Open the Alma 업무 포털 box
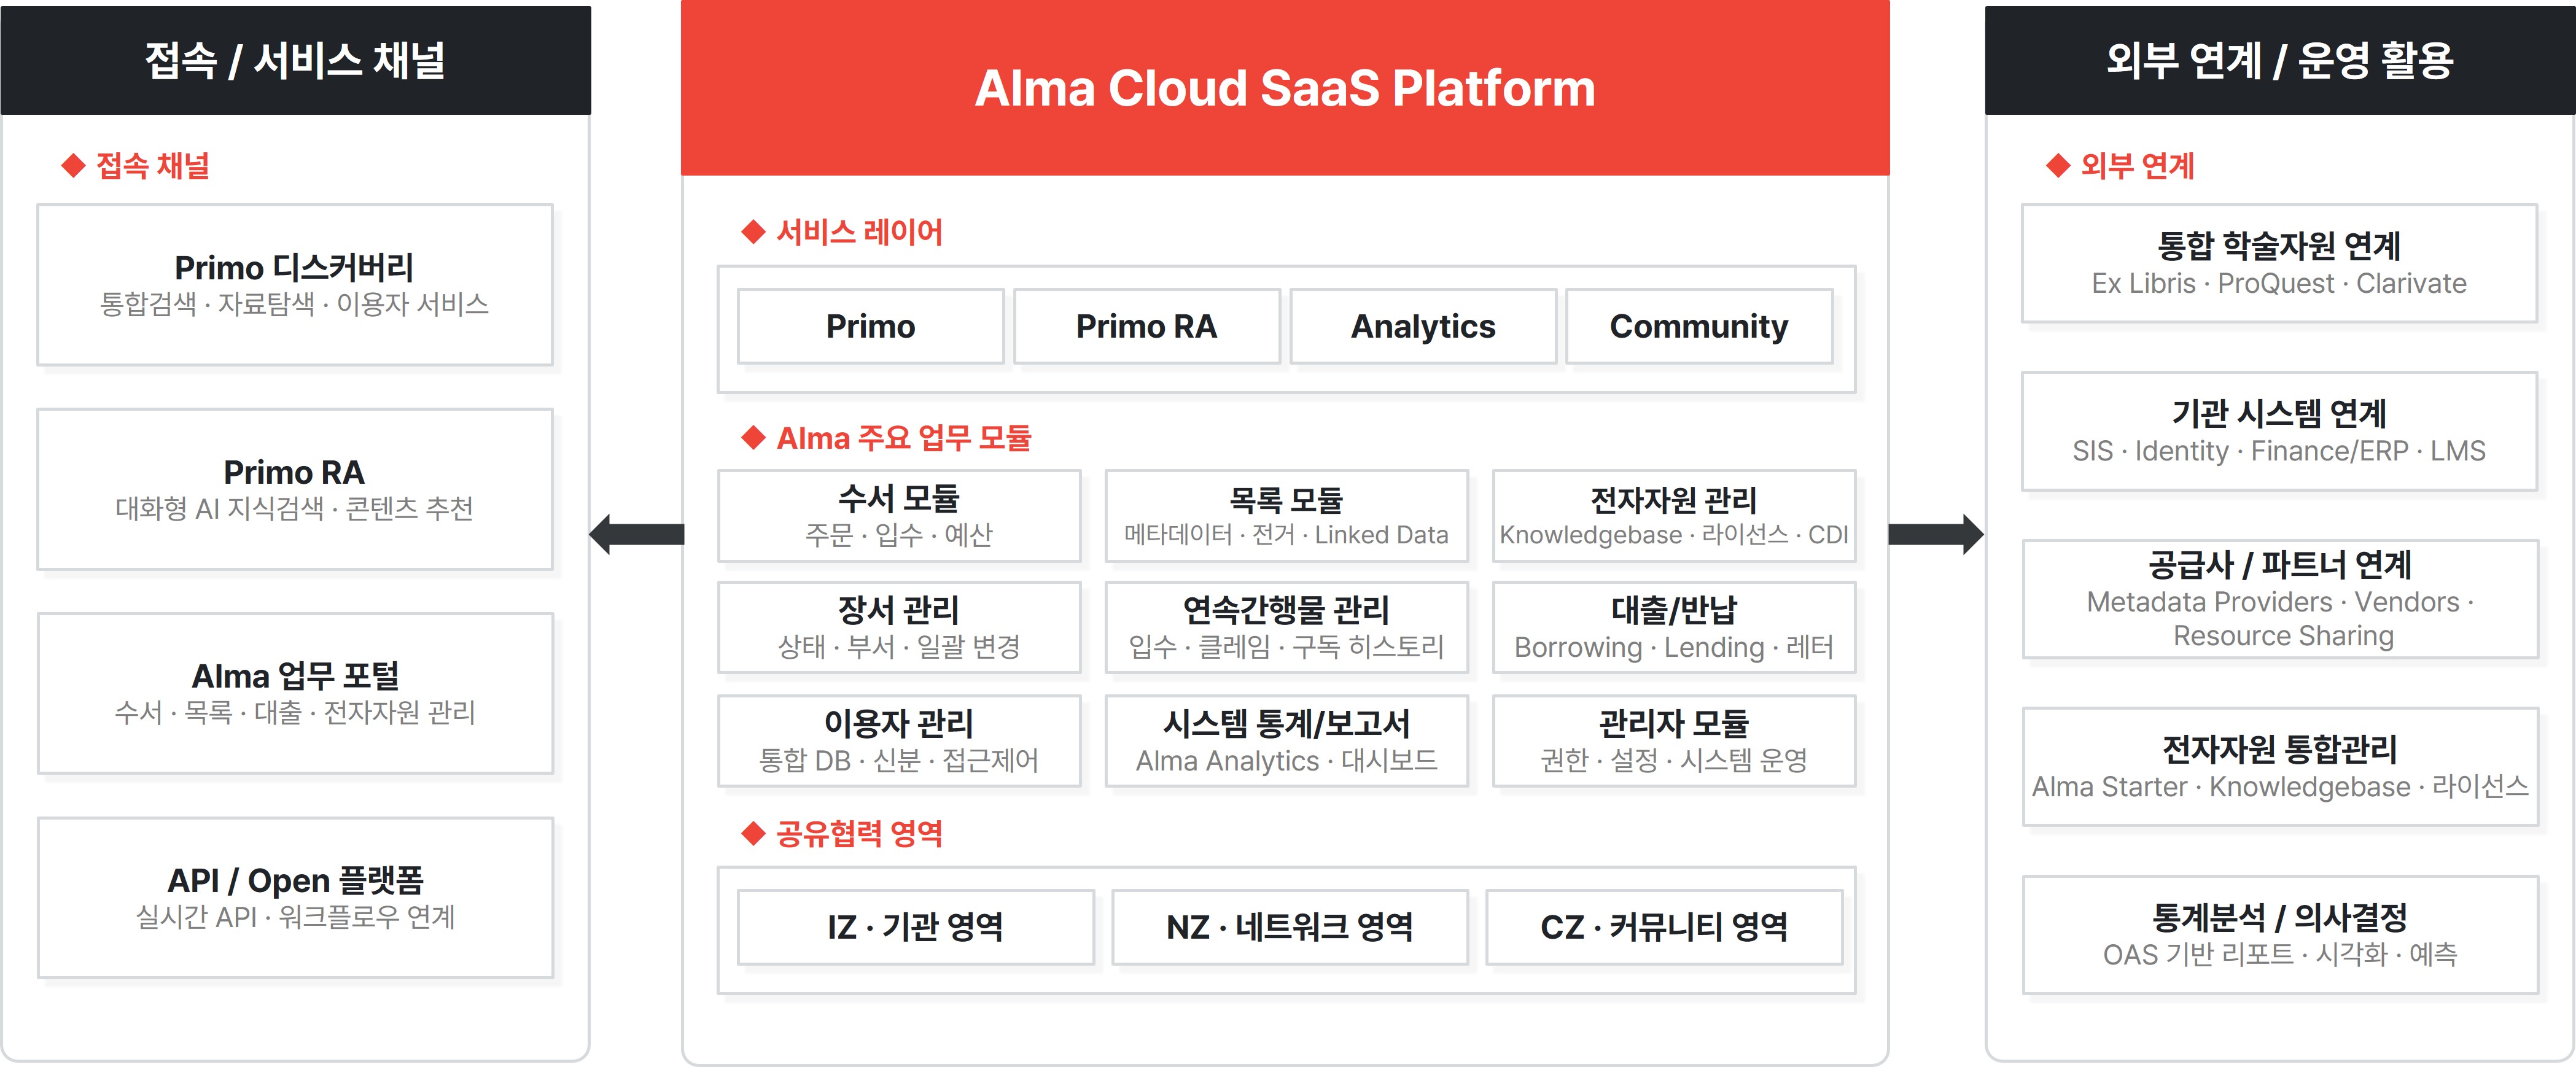 point(295,693)
